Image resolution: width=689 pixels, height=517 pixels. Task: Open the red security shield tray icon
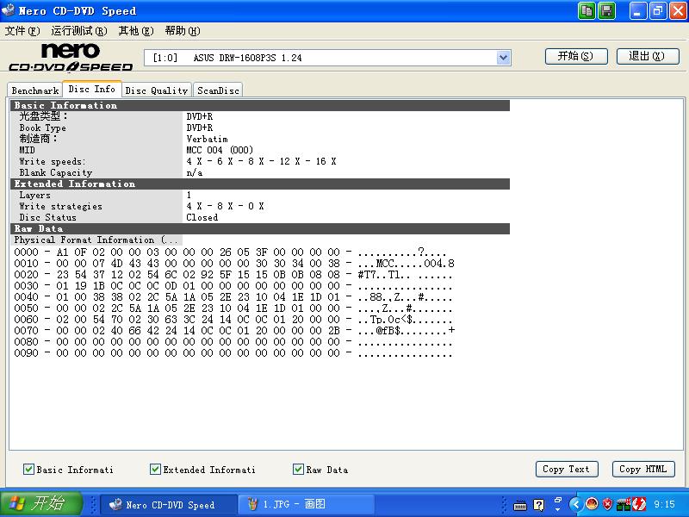608,504
